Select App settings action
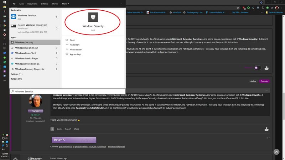The height and width of the screenshot is (160, 285). click(75, 54)
